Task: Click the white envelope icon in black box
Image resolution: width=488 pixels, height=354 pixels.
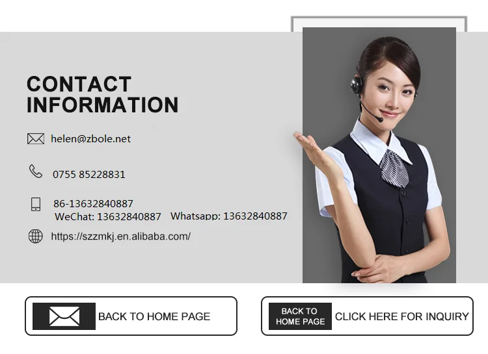Action: point(64,316)
